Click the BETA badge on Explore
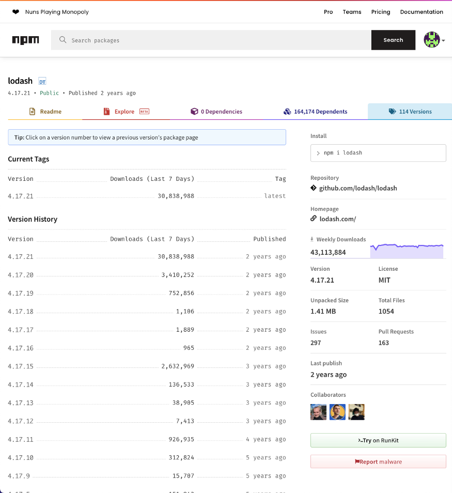Screen dimensions: 452x493 pos(144,112)
